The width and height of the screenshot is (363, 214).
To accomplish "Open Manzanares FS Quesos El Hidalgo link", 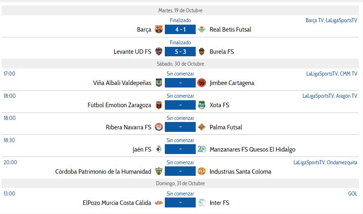I will [x=252, y=149].
